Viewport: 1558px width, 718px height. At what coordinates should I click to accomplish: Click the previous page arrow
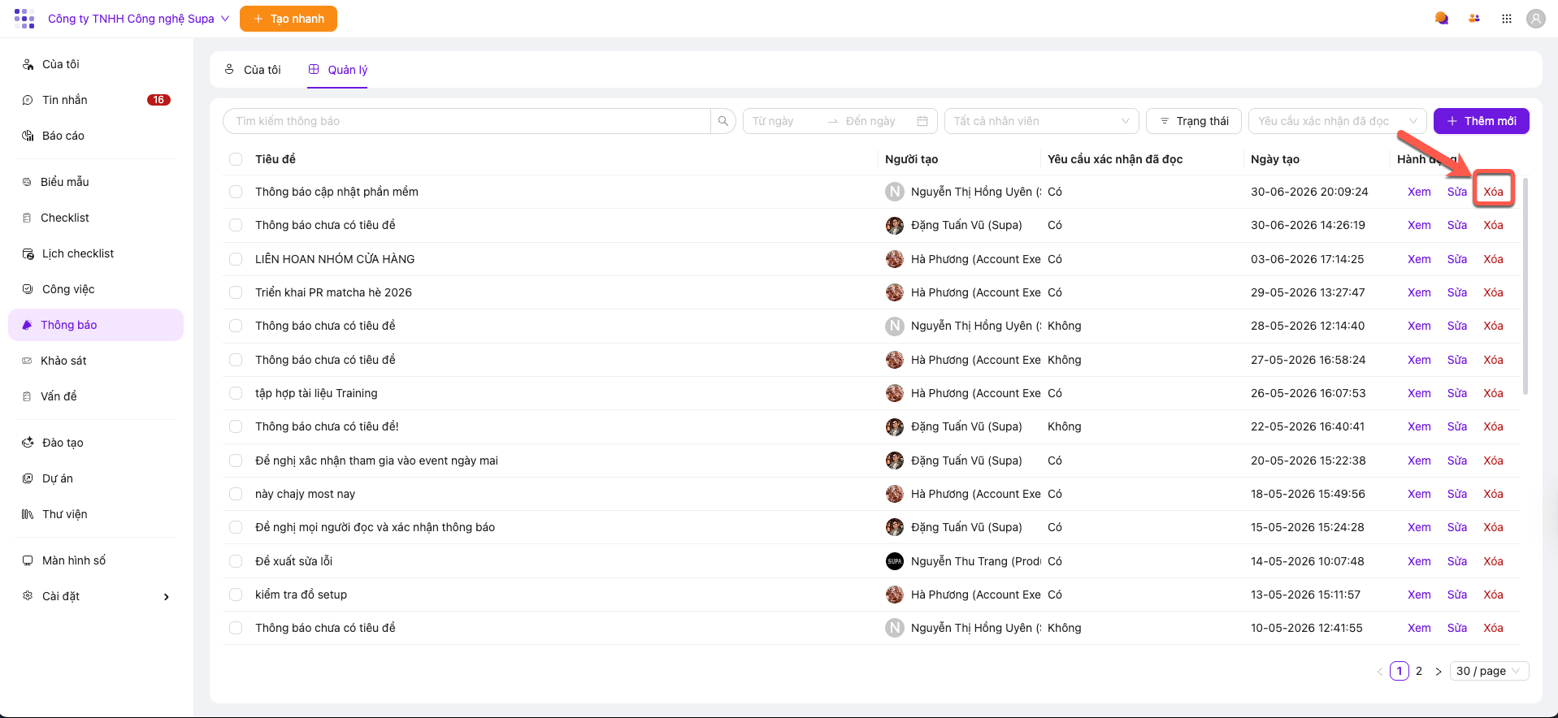point(1380,671)
